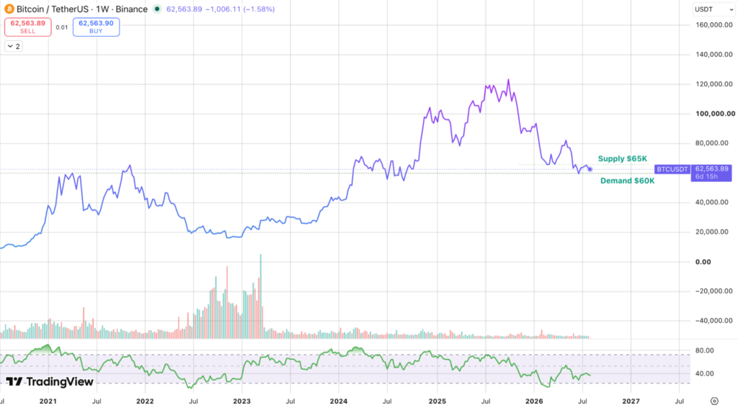Click the 0.01 spread value
Image resolution: width=738 pixels, height=408 pixels.
tap(62, 27)
